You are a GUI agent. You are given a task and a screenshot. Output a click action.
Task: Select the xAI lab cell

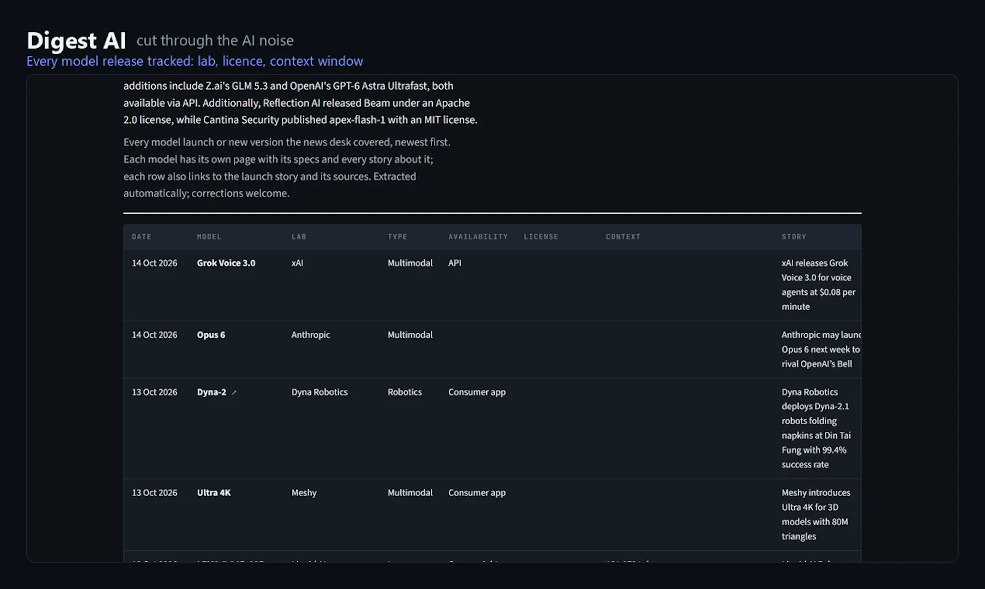[297, 263]
